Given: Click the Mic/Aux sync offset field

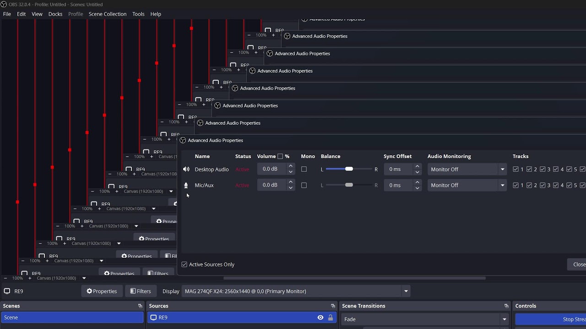Looking at the screenshot, I should (x=399, y=185).
